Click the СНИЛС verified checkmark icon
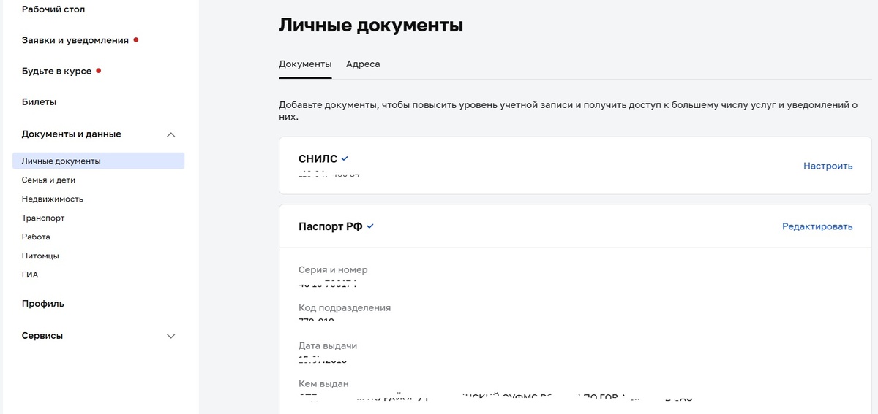Screen dimensions: 878x414 pyautogui.click(x=345, y=158)
